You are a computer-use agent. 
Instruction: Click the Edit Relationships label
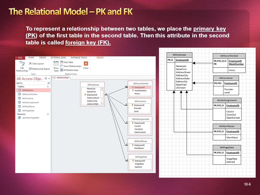22,69
